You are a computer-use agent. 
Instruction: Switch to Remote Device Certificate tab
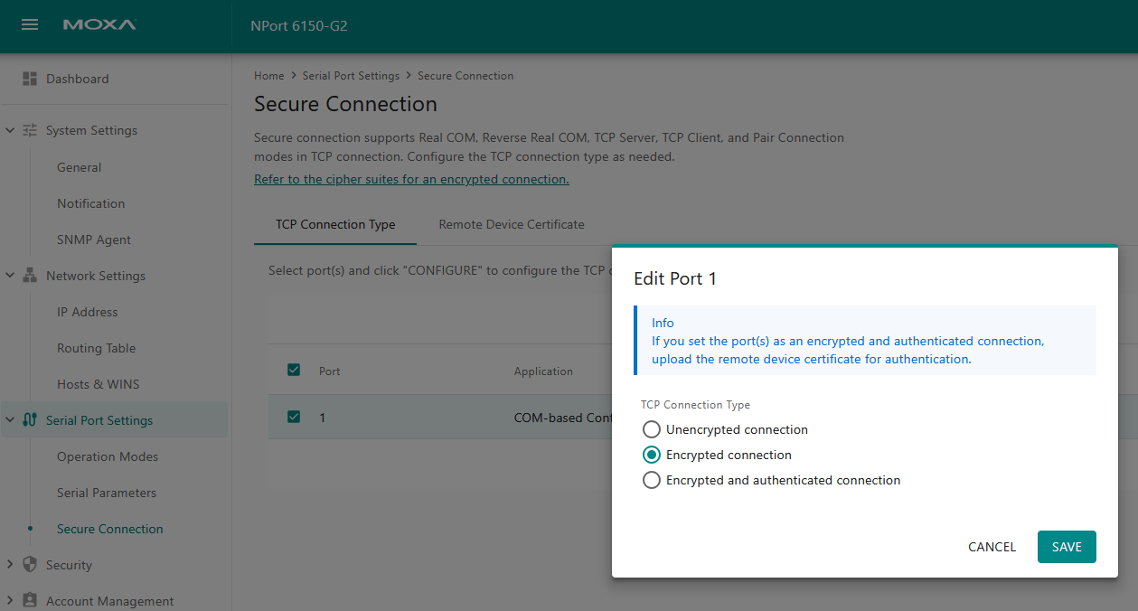coord(511,224)
